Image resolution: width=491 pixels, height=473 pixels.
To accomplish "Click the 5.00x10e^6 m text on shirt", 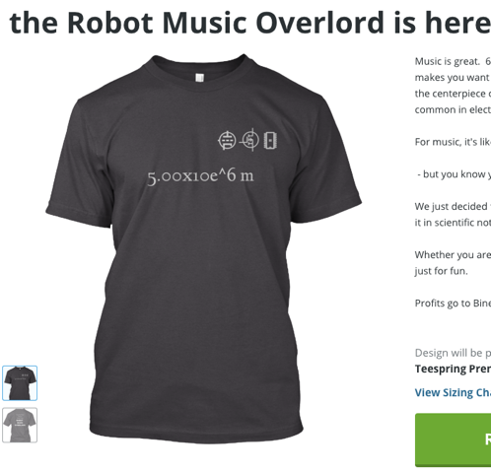I will tap(200, 176).
